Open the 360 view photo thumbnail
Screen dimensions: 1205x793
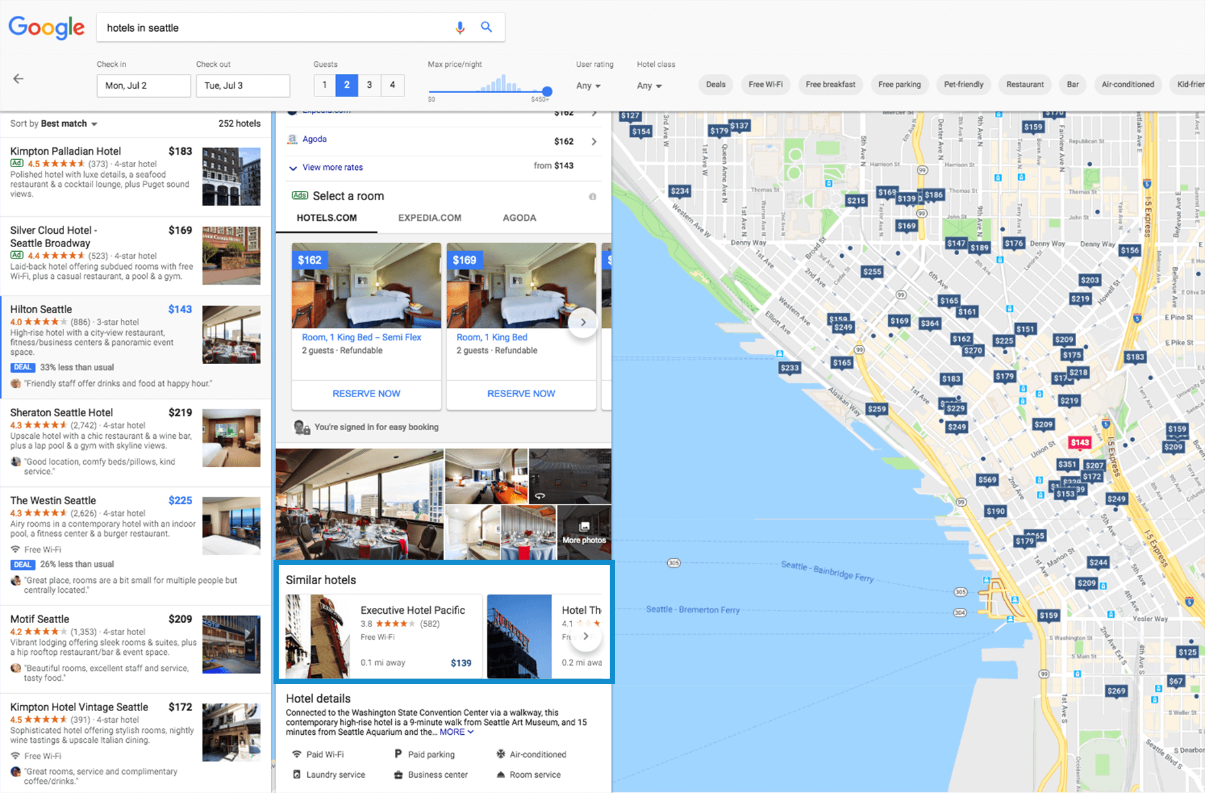570,476
